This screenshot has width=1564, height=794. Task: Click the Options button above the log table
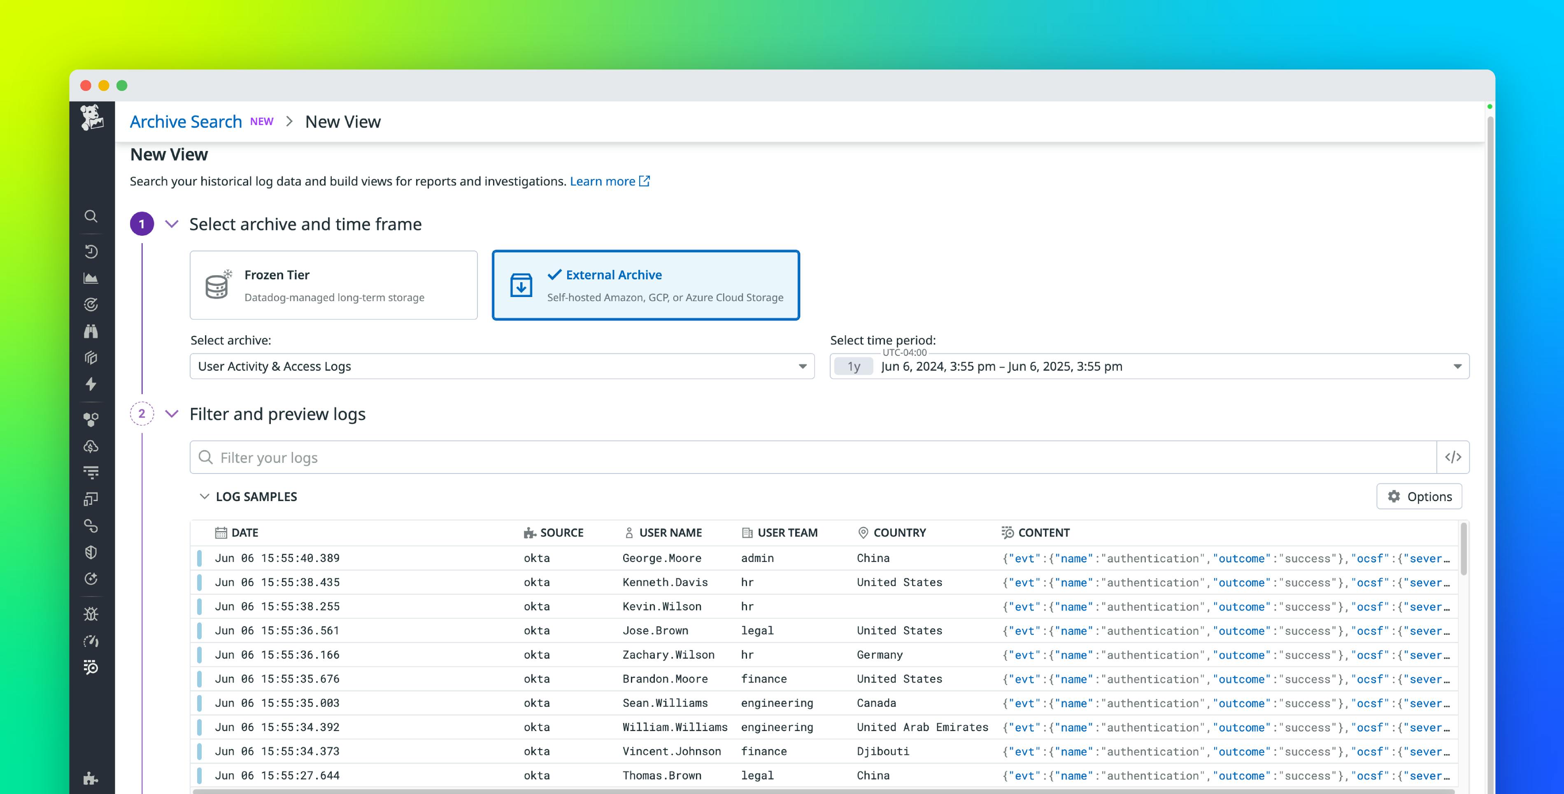tap(1419, 496)
